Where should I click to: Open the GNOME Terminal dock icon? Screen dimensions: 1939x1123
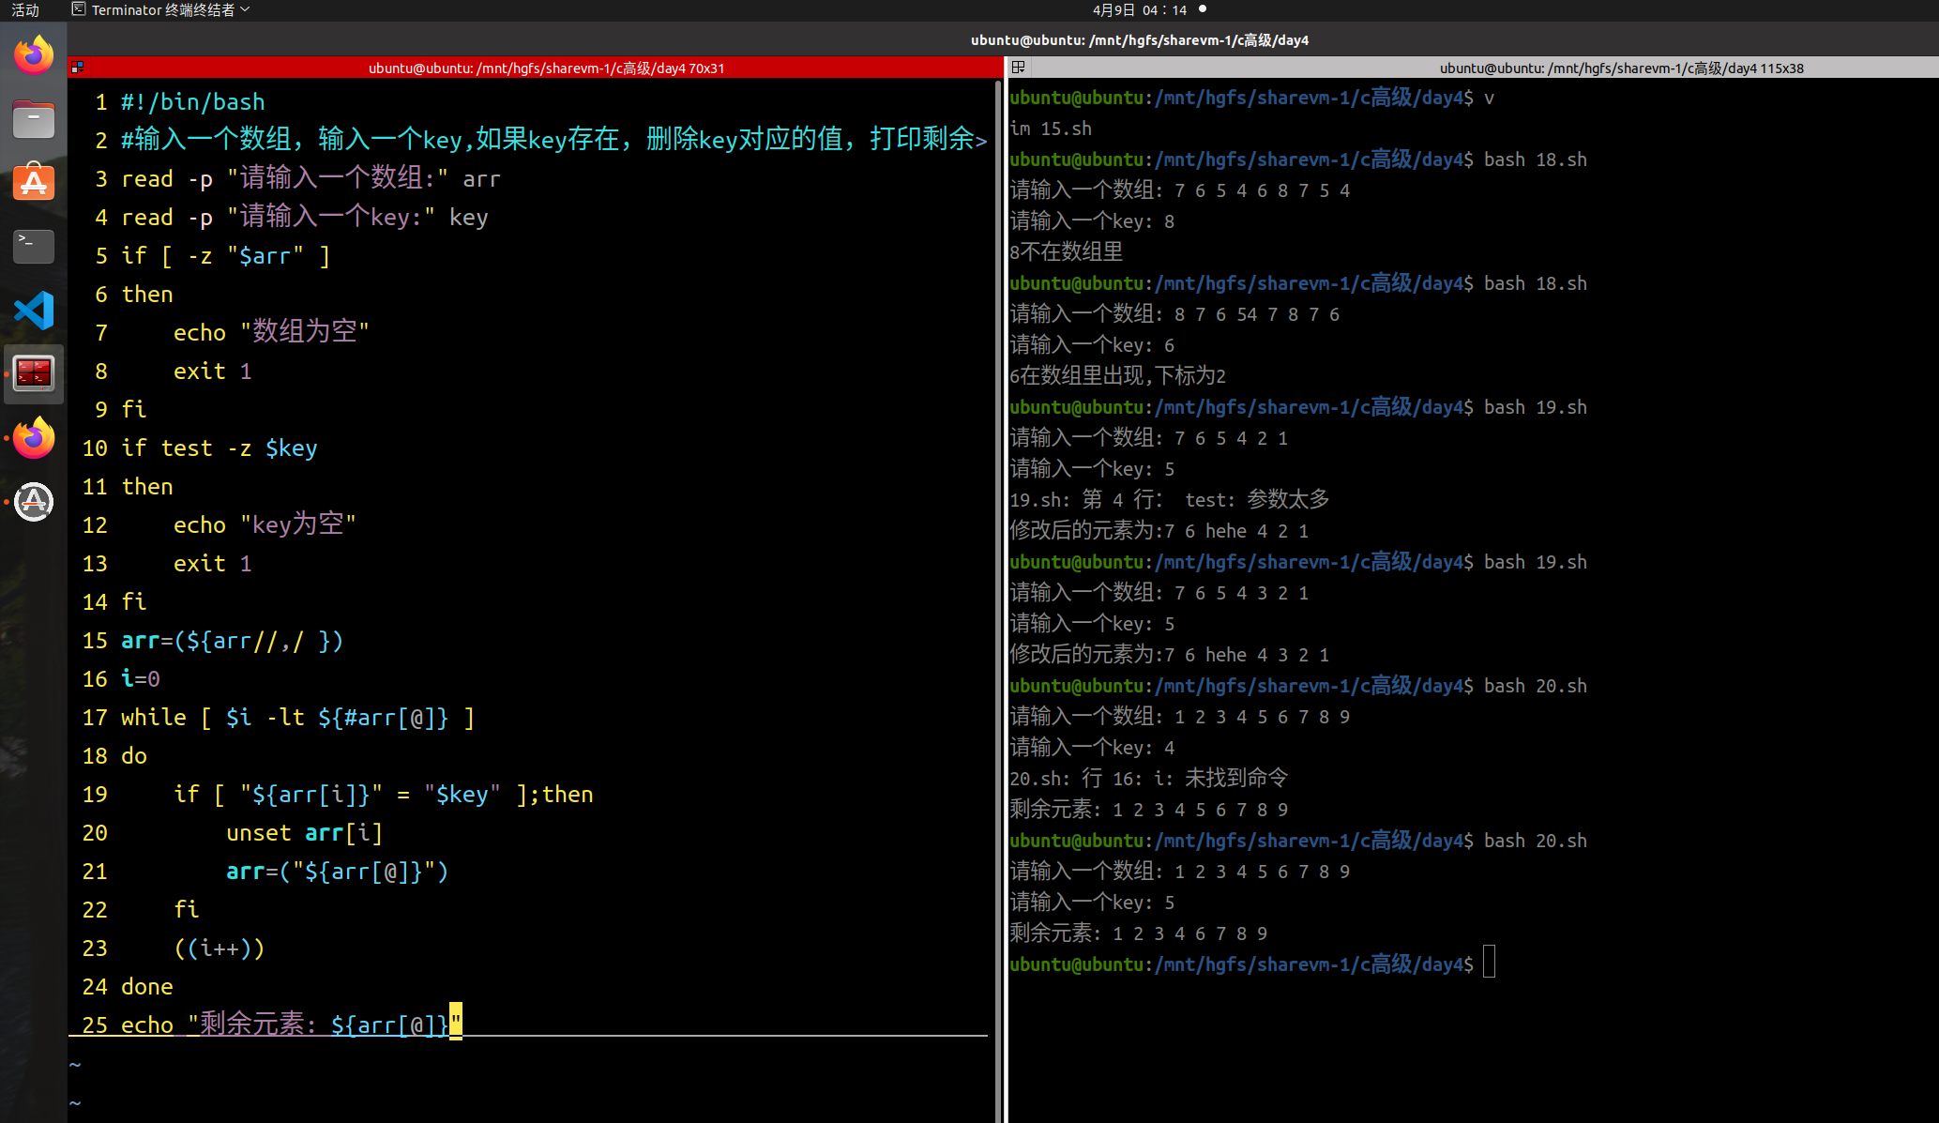pos(34,246)
